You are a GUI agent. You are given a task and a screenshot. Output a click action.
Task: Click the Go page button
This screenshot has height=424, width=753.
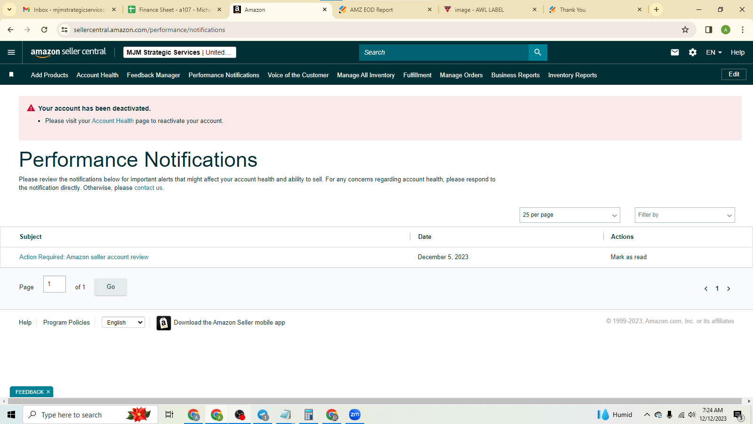[x=111, y=287]
